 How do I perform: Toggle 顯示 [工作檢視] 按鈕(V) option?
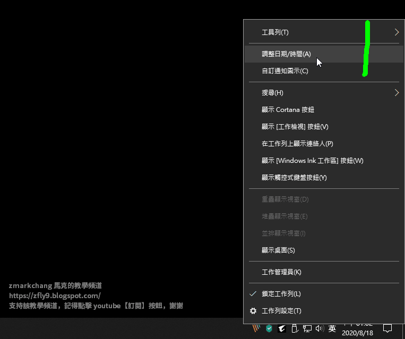[324, 127]
